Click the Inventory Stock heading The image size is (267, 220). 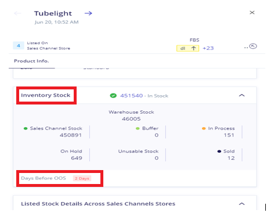click(46, 95)
